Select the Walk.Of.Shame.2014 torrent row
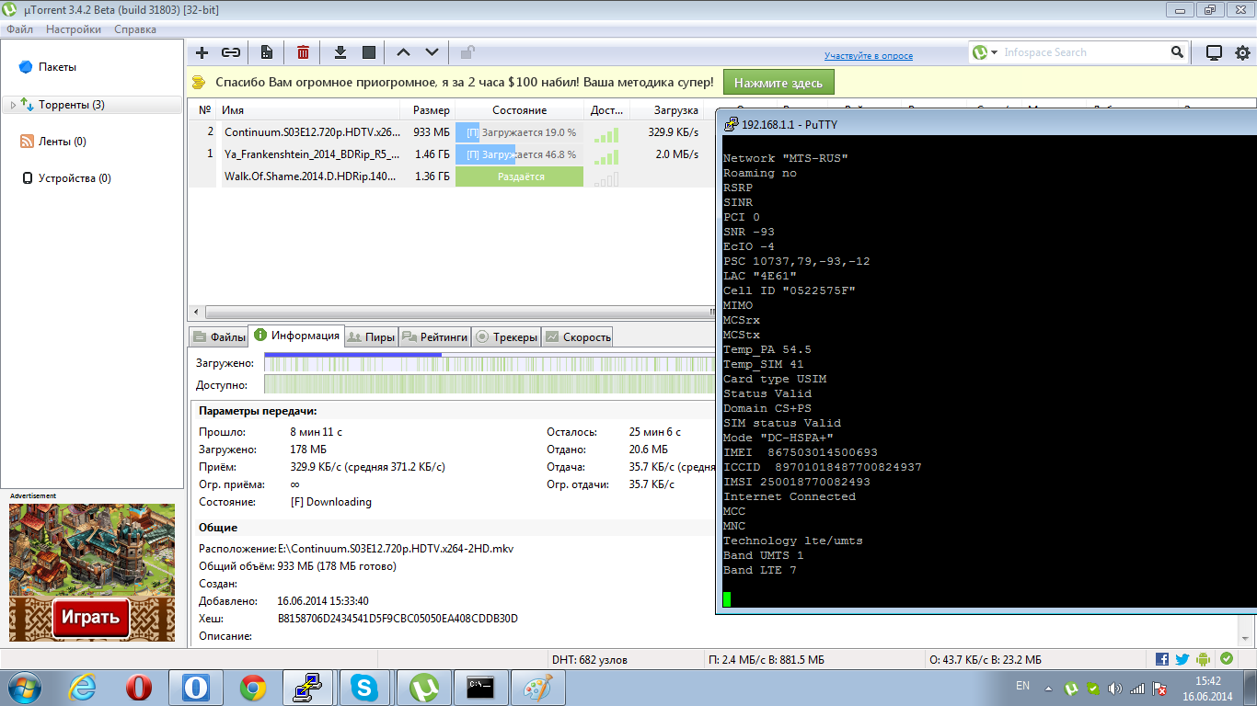This screenshot has width=1257, height=706. 453,176
